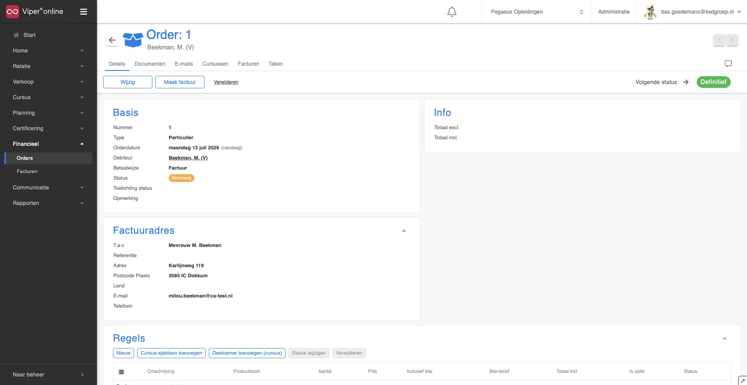Open Orders in the sidebar
Viewport: 747px width, 385px height.
point(48,158)
